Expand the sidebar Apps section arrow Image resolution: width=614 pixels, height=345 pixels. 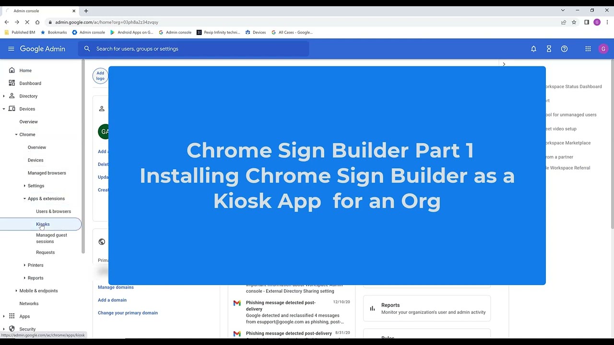[x=4, y=316]
